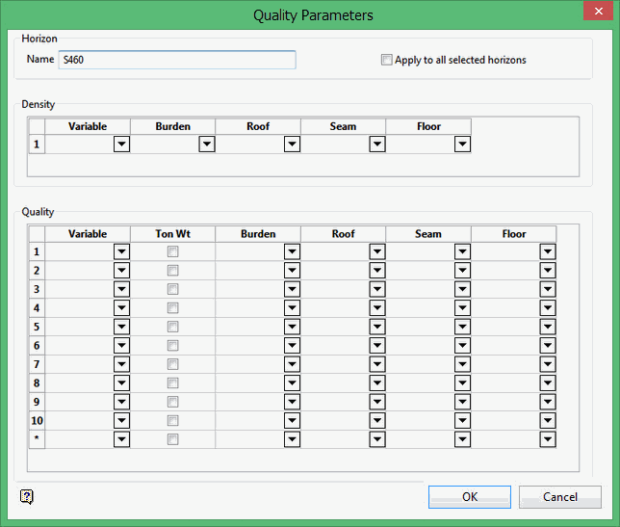Open Quality Variable dropdown in row 3
This screenshot has height=527, width=620.
(121, 289)
